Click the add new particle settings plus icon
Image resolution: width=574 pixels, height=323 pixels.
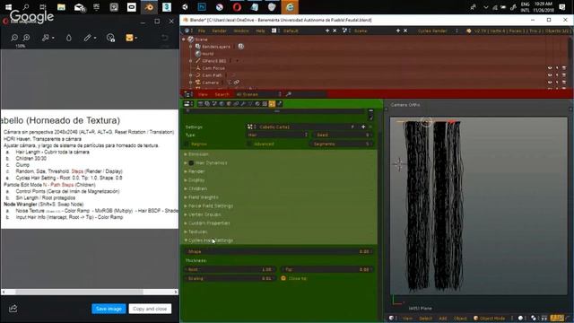point(363,127)
